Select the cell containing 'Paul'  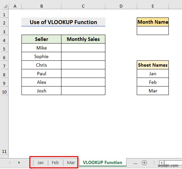click(x=41, y=74)
